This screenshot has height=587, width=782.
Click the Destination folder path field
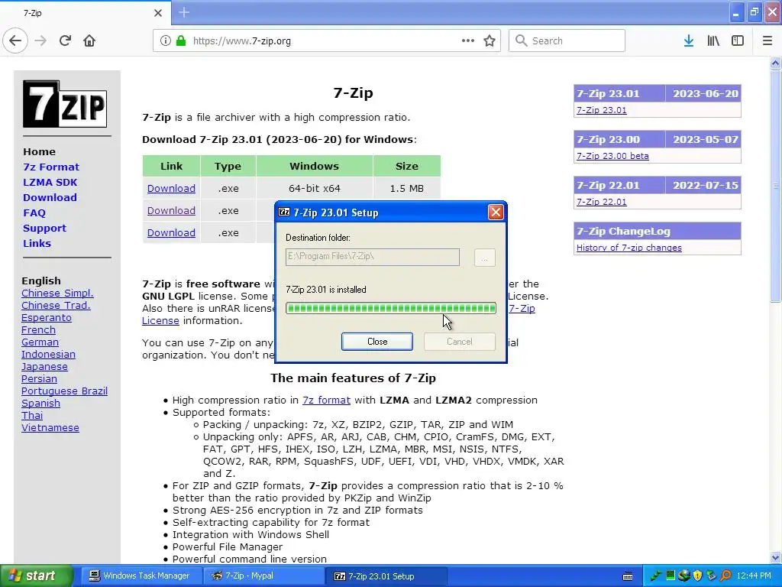coord(373,257)
